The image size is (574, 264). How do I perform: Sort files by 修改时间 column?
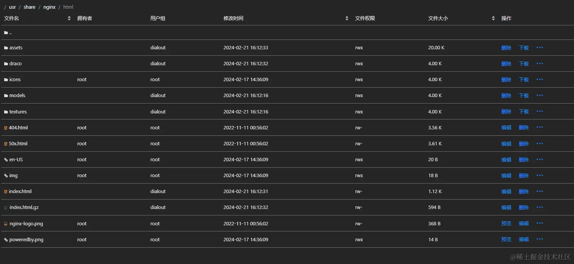click(347, 18)
